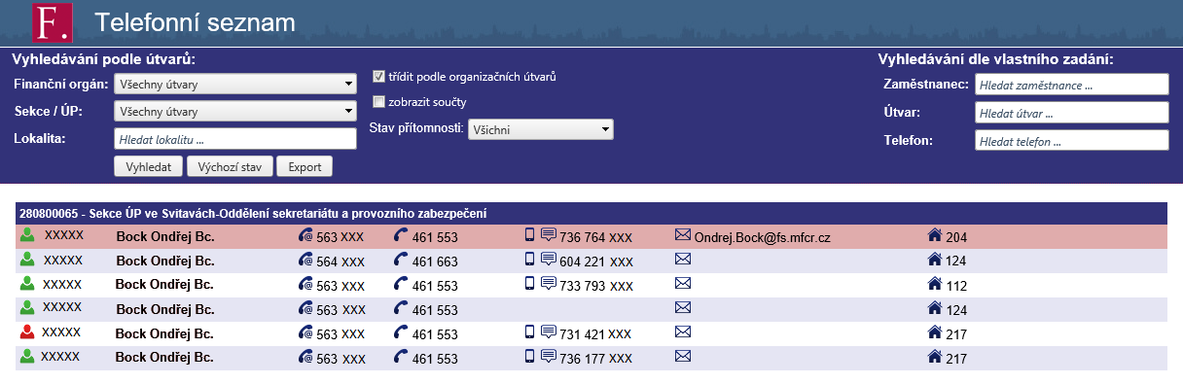This screenshot has width=1183, height=384.
Task: Enable zobrazit součty checkbox
Action: [379, 101]
